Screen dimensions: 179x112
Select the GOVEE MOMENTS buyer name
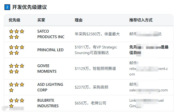point(47,69)
